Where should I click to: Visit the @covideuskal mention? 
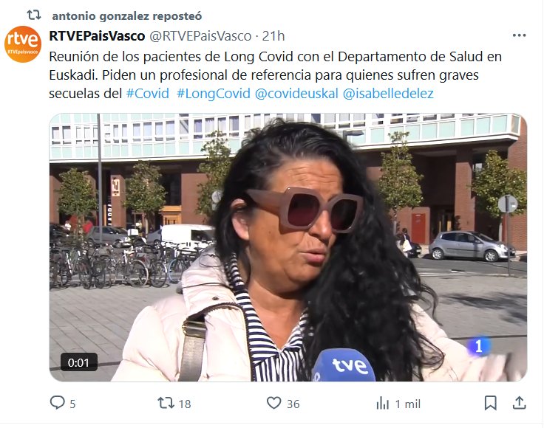[x=296, y=94]
